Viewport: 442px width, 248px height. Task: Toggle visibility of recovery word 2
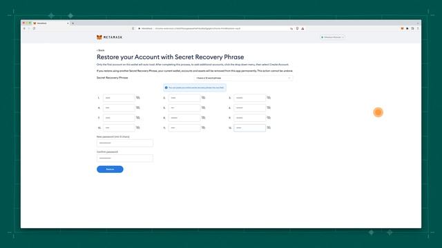click(x=203, y=98)
